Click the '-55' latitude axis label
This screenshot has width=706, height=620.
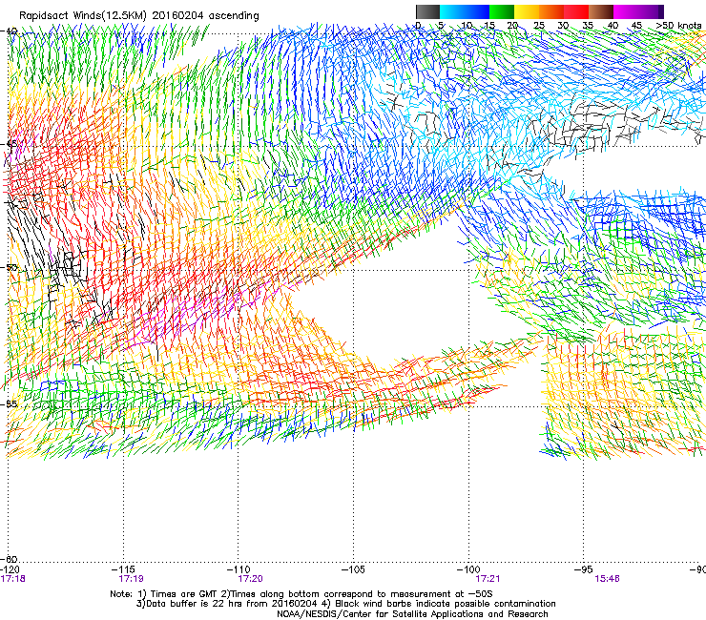click(x=10, y=404)
